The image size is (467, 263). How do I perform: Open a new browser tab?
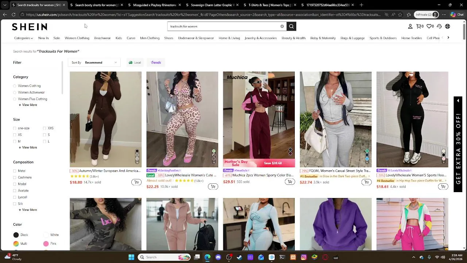point(361,5)
